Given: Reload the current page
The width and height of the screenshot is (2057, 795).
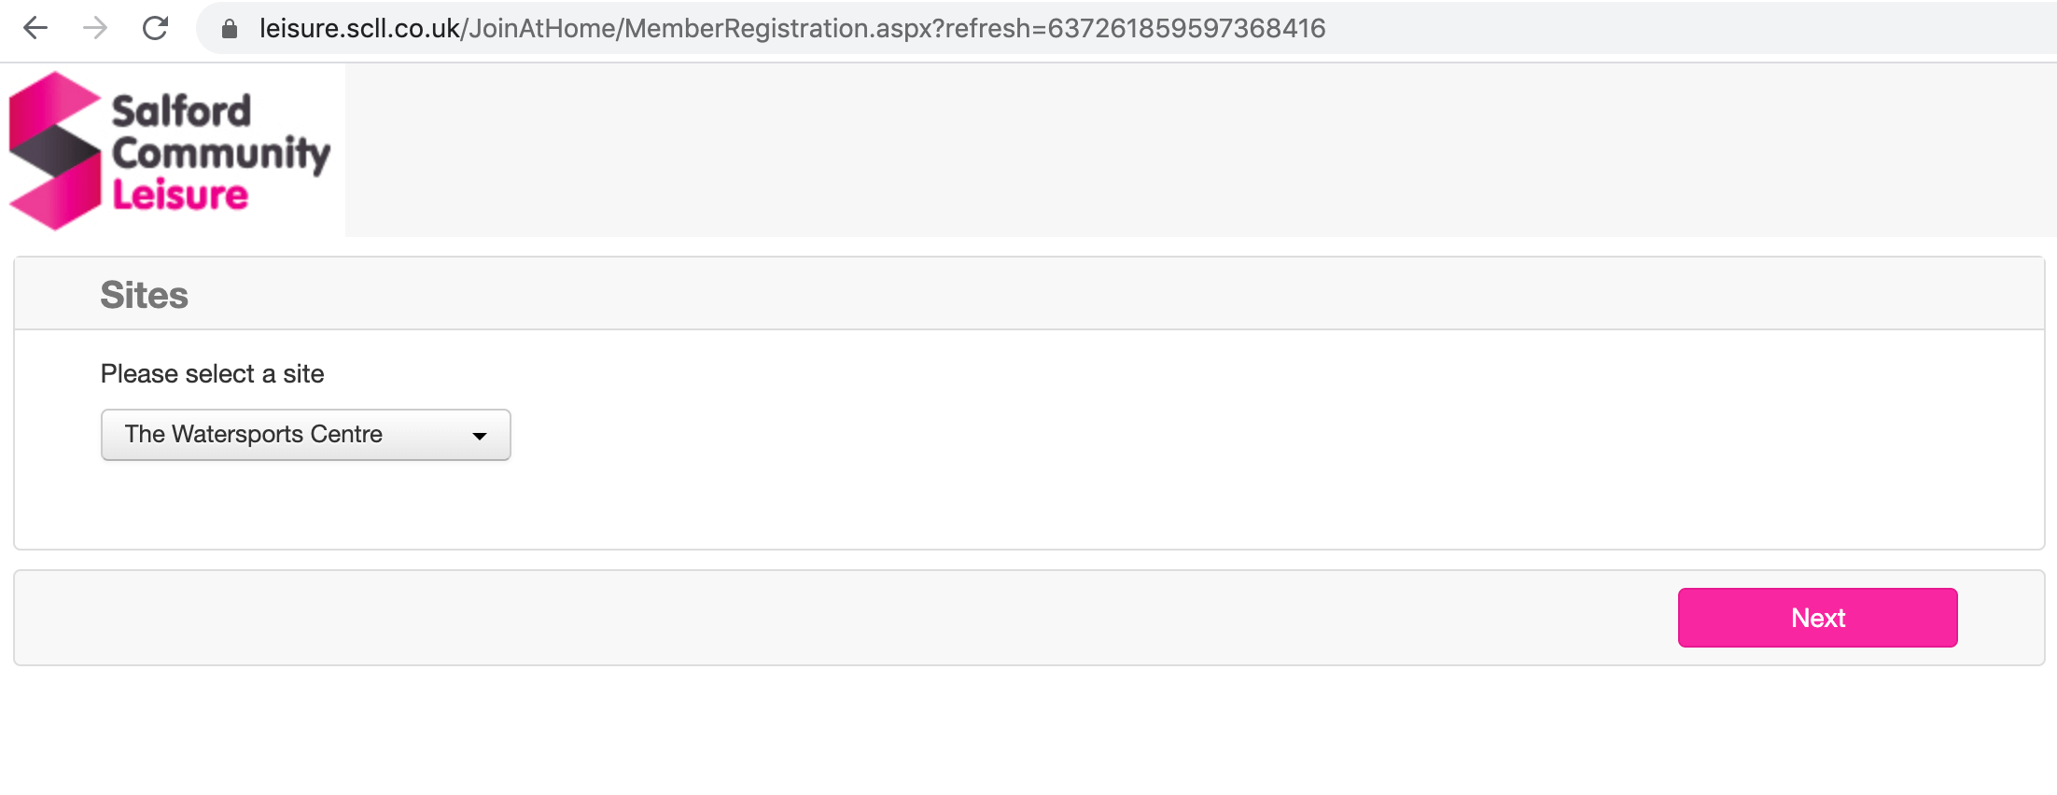Looking at the screenshot, I should pos(155,28).
